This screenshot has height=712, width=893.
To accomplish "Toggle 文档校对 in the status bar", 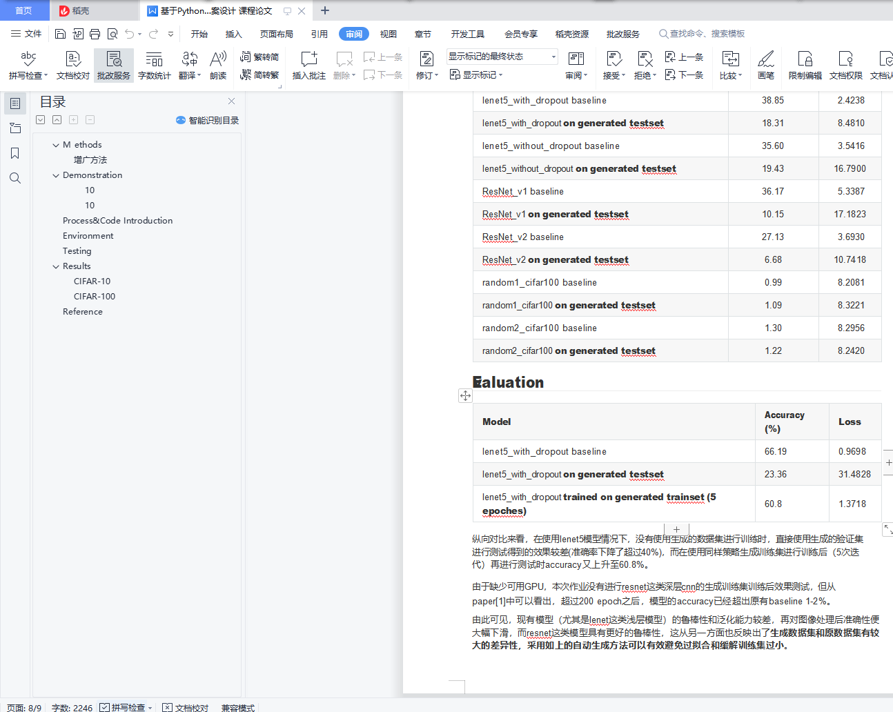I will 186,707.
